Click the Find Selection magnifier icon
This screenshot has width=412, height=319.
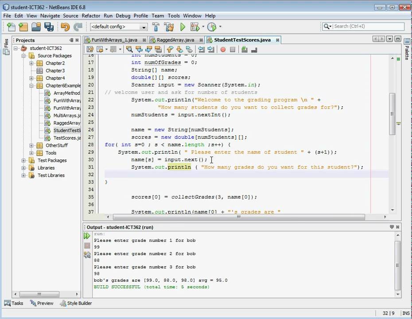tap(129, 49)
